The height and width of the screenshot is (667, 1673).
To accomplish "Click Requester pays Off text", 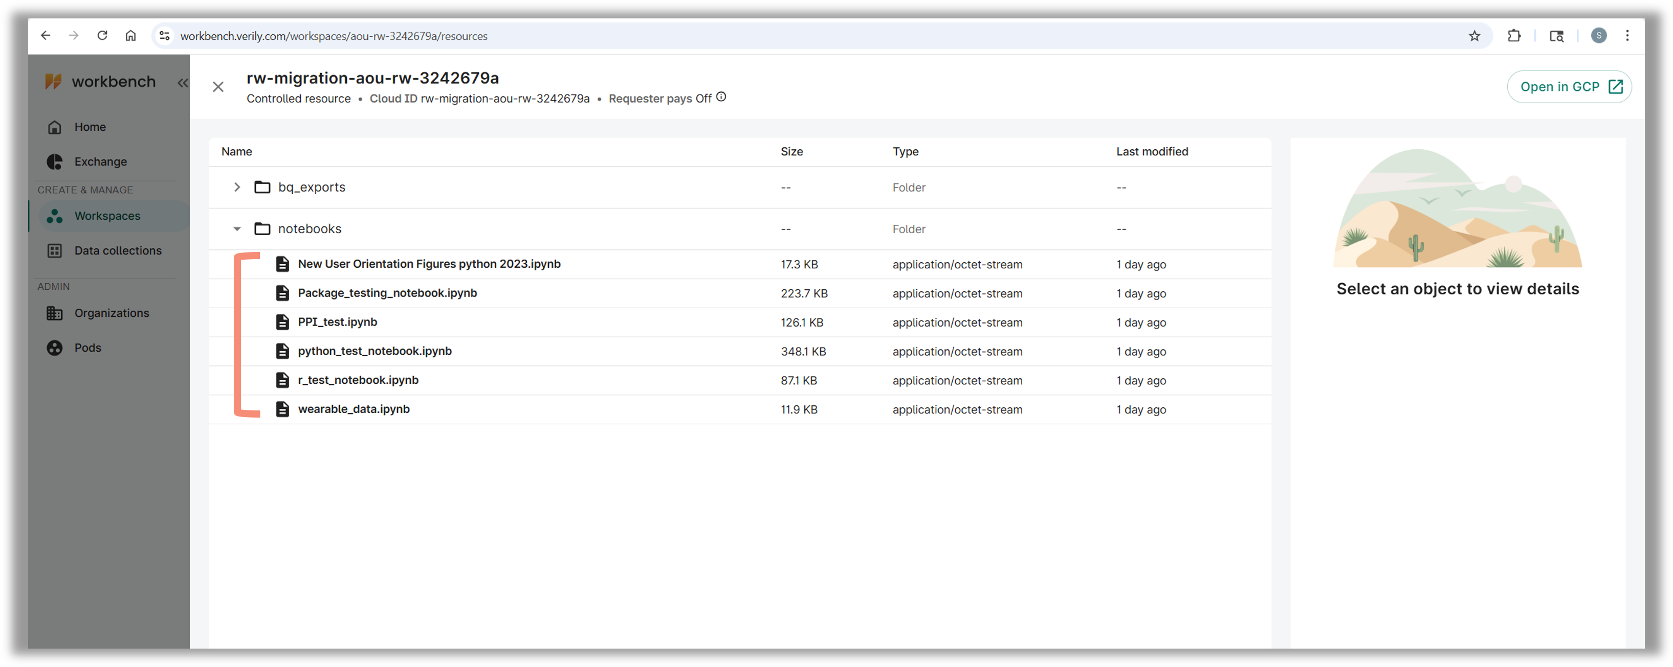I will tap(660, 99).
